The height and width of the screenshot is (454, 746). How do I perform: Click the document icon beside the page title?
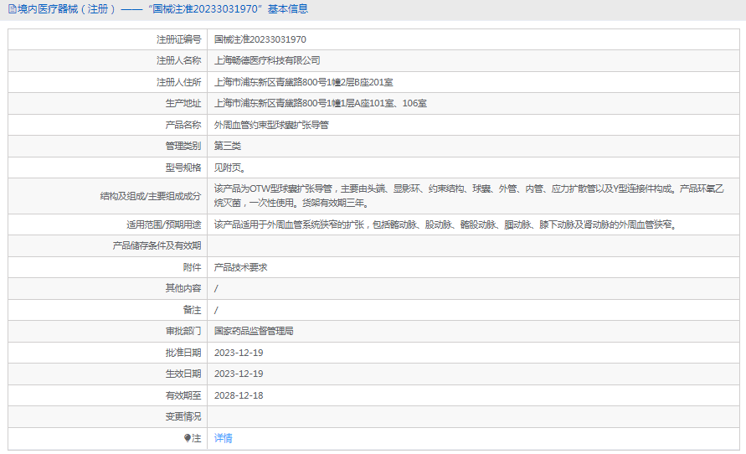(12, 9)
